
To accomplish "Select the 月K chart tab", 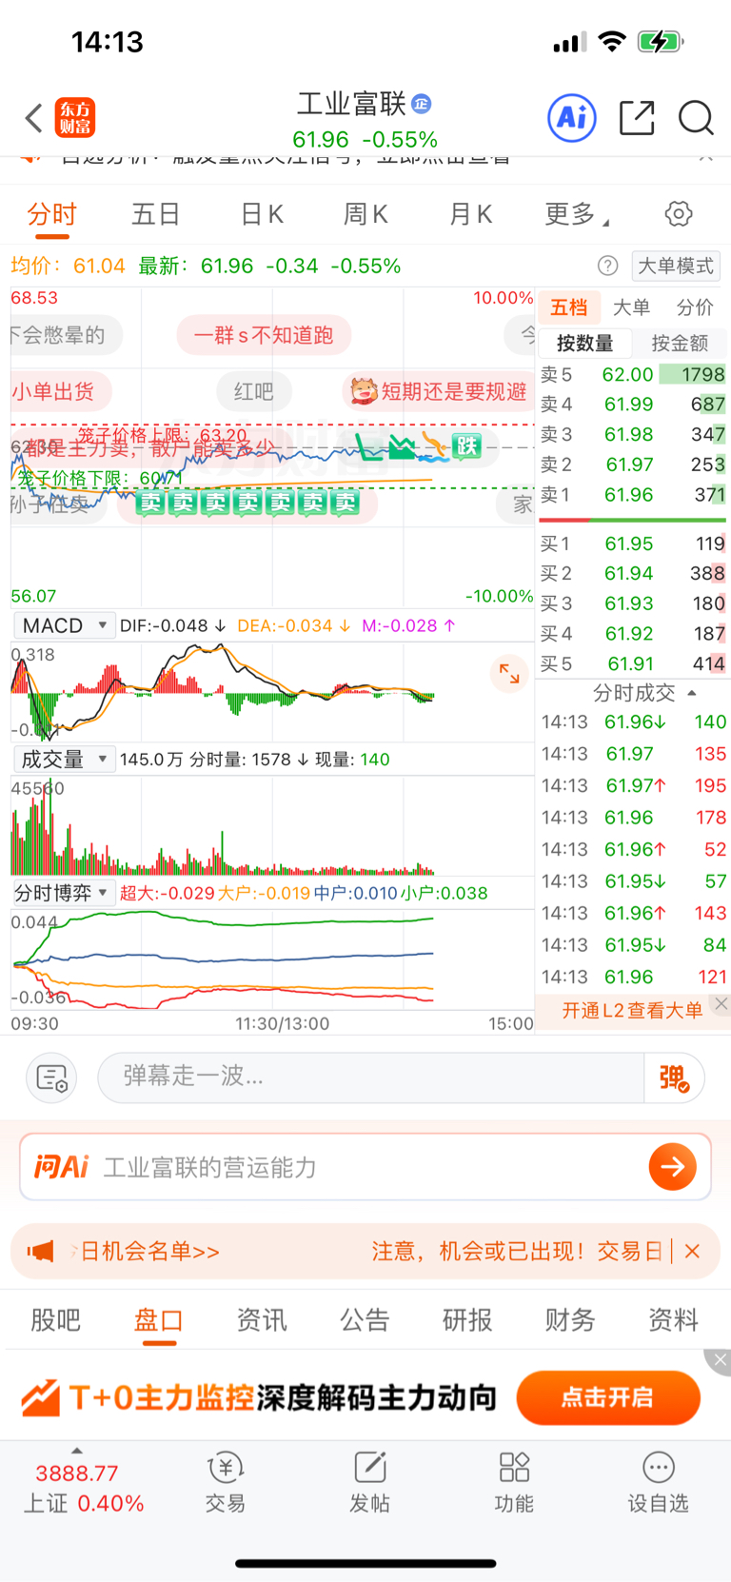I will click(470, 215).
